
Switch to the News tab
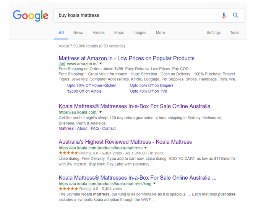[78, 33]
